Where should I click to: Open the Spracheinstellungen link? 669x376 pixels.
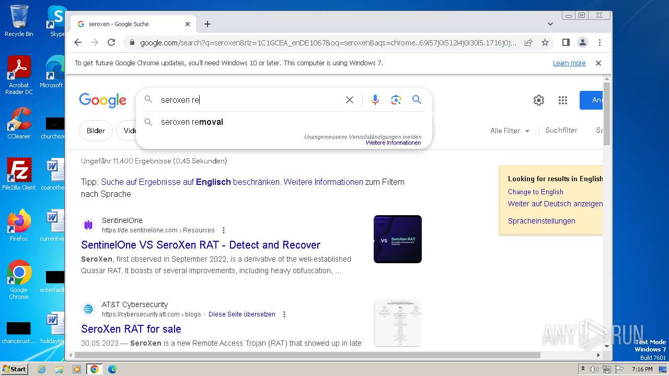[541, 221]
